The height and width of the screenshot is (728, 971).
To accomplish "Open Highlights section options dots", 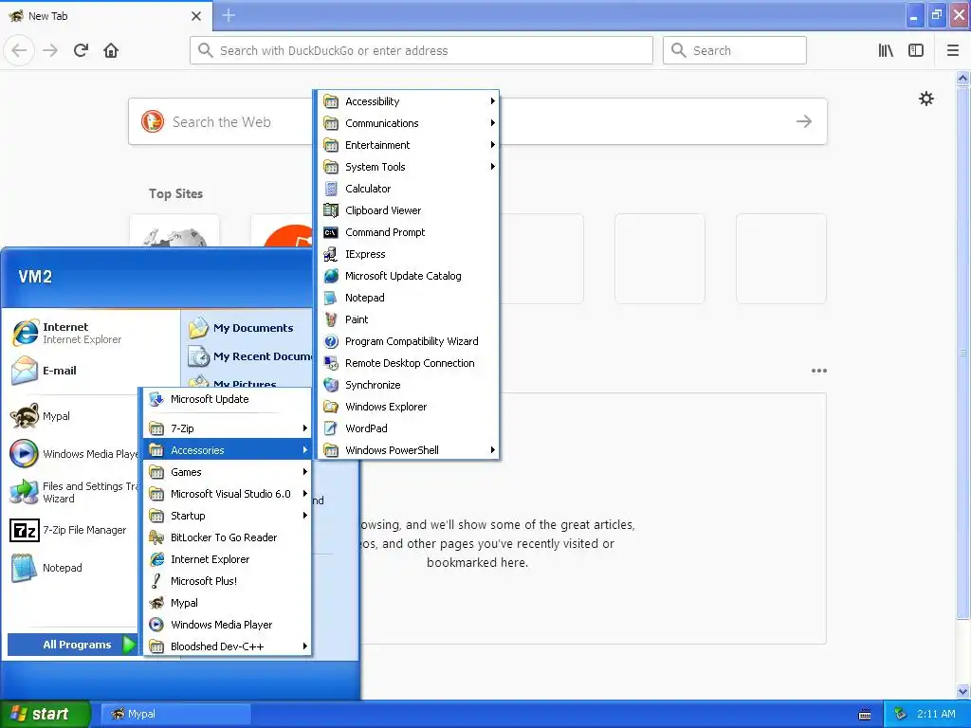I will (818, 371).
